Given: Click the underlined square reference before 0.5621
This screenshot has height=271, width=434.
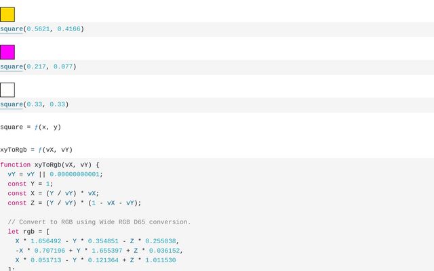Looking at the screenshot, I should tap(12, 29).
